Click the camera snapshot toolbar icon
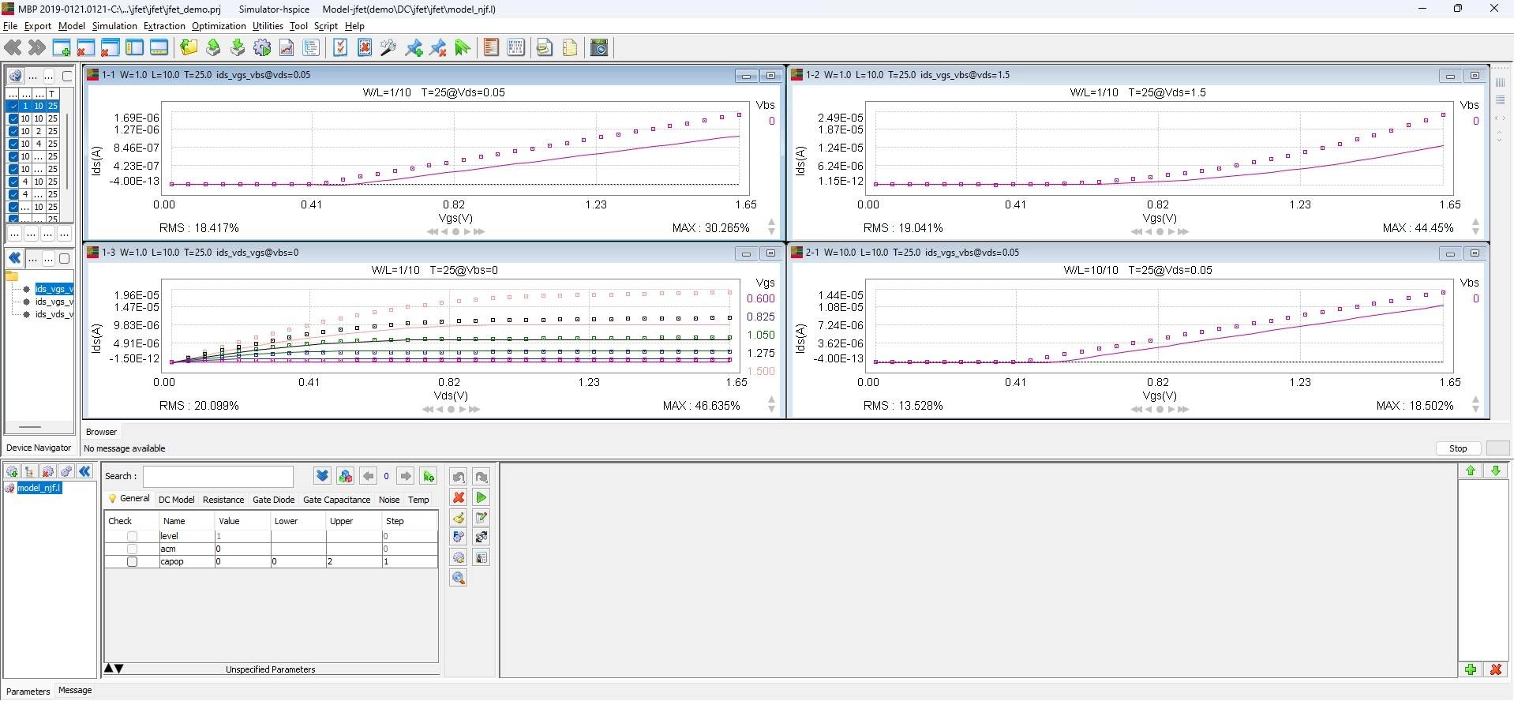Screen dimensions: 1514x701 [599, 48]
